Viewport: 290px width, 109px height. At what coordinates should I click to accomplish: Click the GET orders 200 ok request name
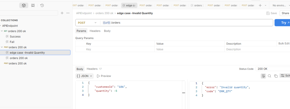(17, 31)
